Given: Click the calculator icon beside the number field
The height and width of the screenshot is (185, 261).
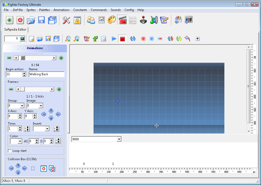Looking at the screenshot, I should point(22,39).
